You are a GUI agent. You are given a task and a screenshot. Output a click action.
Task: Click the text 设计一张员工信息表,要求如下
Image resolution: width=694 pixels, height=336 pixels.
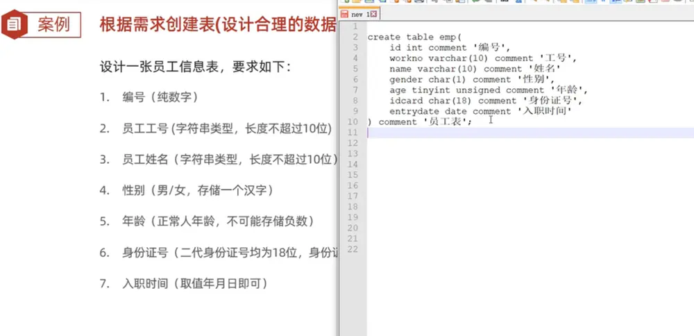(195, 68)
